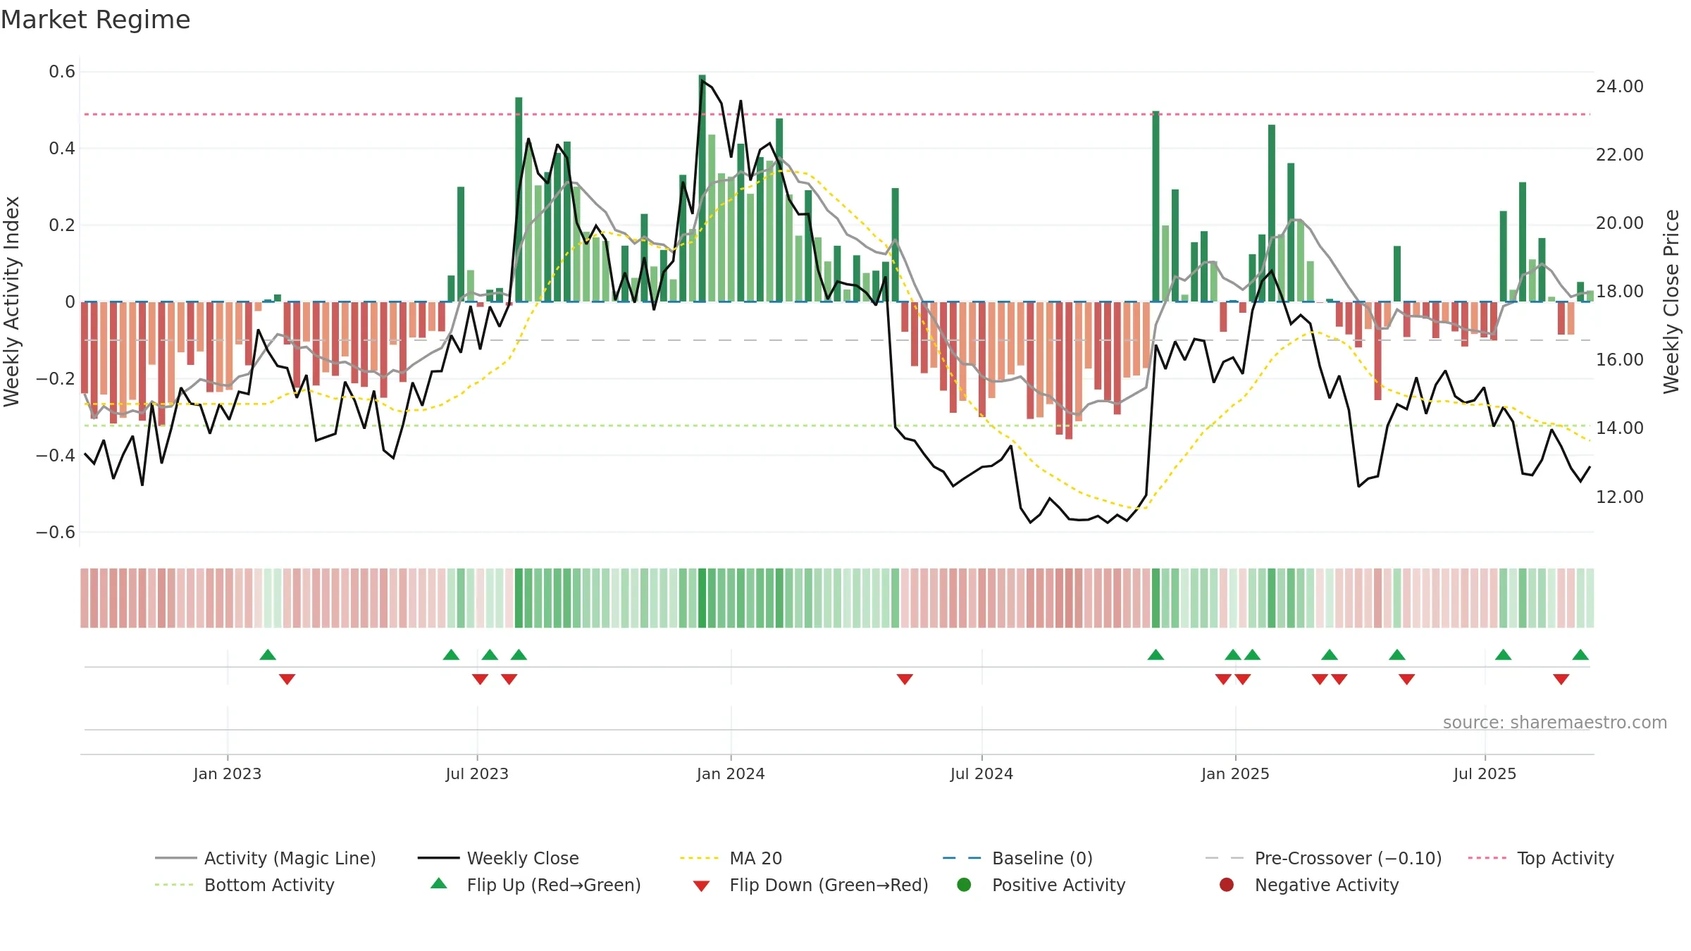Click the red flip-down triangle after Jan 2023
Screen dimensions: 1691x951
click(287, 679)
